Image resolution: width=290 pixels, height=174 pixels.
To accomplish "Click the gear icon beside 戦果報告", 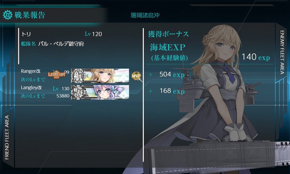I will point(8,15).
